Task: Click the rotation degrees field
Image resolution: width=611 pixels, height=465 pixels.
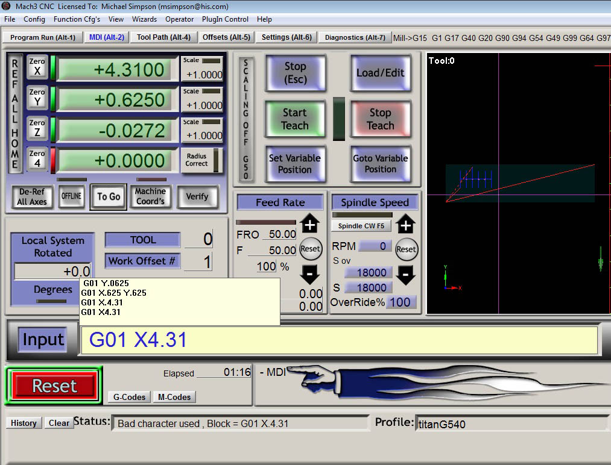Action: (53, 271)
